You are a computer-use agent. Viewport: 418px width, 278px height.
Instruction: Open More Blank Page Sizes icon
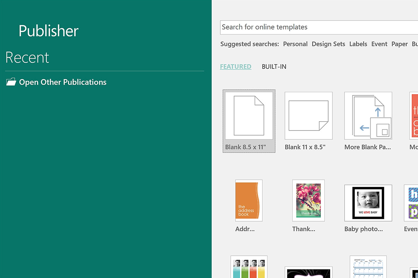pyautogui.click(x=368, y=116)
